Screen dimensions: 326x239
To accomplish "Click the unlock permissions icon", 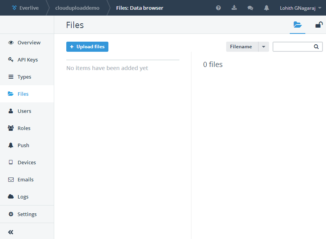I will [x=319, y=25].
